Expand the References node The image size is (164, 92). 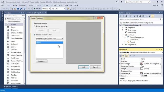tap(123, 30)
